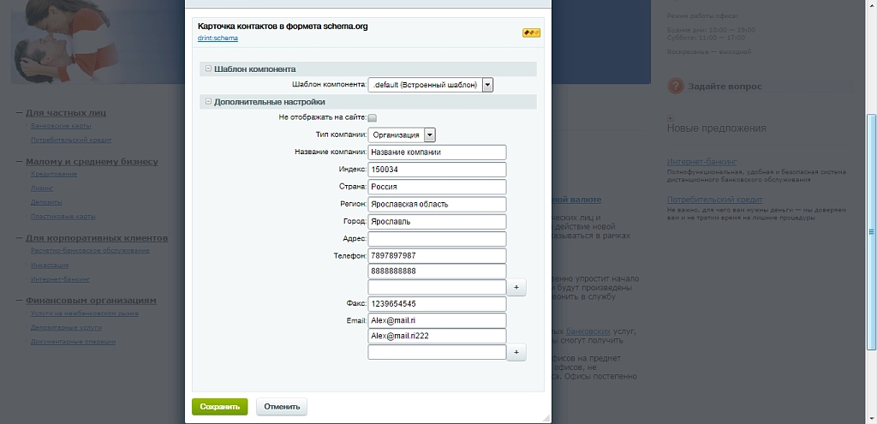Click the Отменить button
The height and width of the screenshot is (424, 877).
tap(282, 407)
